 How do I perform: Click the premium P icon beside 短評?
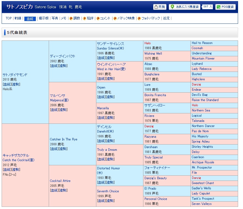pyautogui.click(x=85, y=19)
